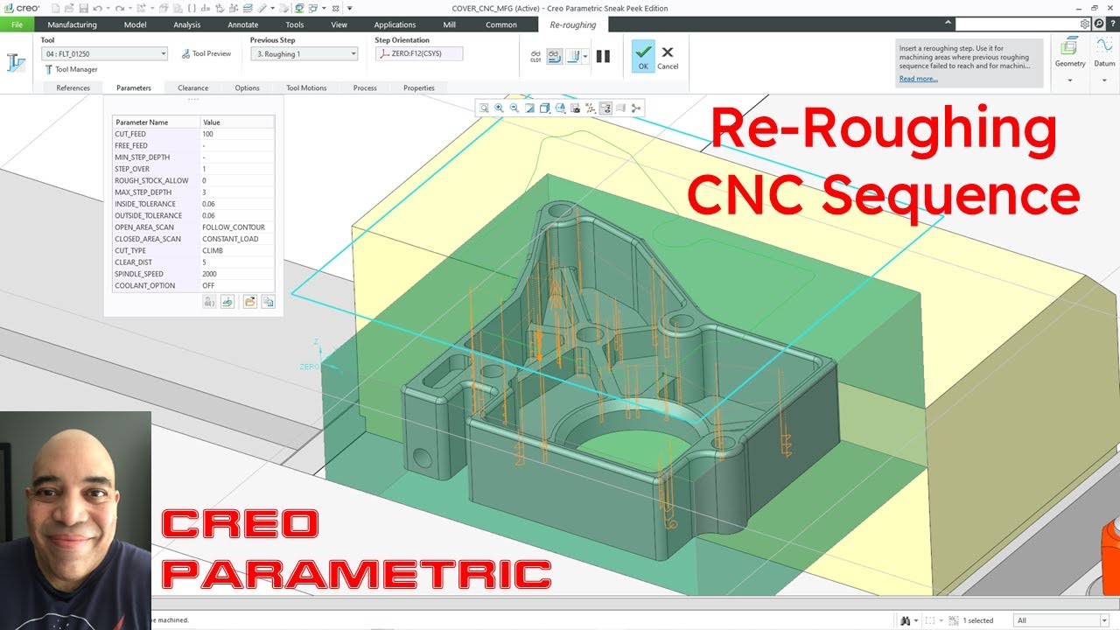Click the open file icon in quick access toolbar
Viewport: 1120px width, 630px height.
click(x=69, y=8)
